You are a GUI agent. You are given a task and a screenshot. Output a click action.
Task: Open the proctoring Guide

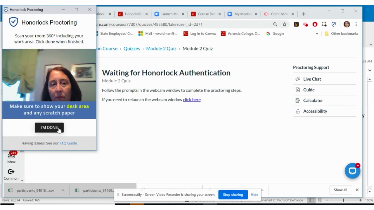pyautogui.click(x=309, y=90)
